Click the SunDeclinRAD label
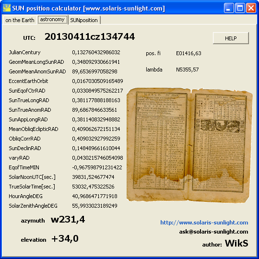This screenshot has height=259, width=259. point(25,148)
